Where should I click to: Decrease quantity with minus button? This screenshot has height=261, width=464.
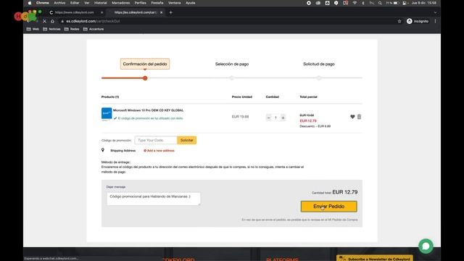click(269, 117)
